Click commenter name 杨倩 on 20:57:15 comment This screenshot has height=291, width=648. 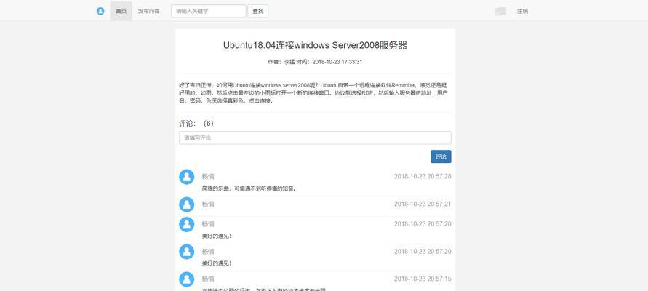208,279
